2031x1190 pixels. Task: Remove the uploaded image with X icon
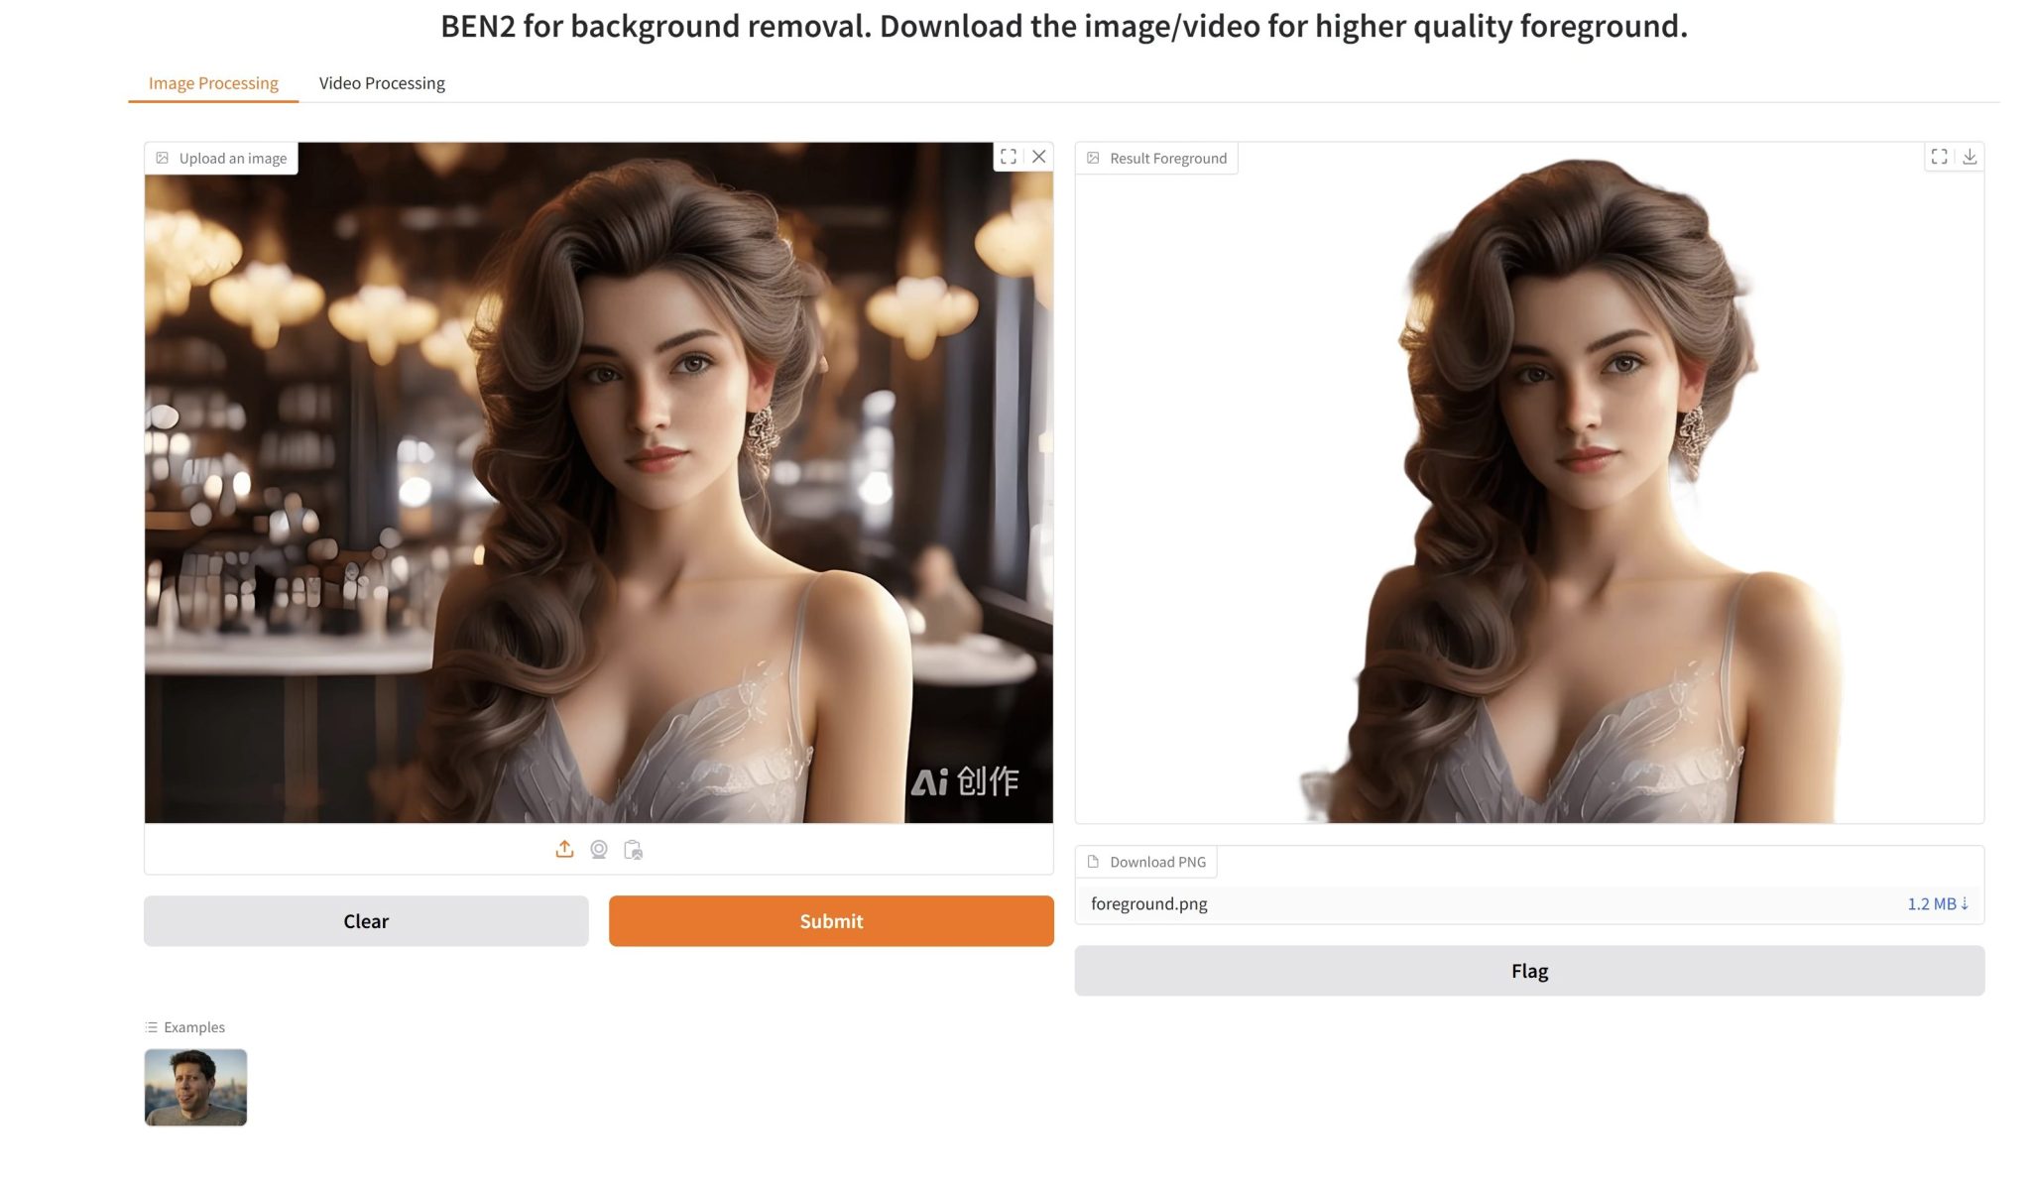pos(1038,157)
